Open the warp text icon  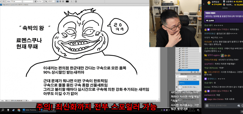(x=71, y=1)
